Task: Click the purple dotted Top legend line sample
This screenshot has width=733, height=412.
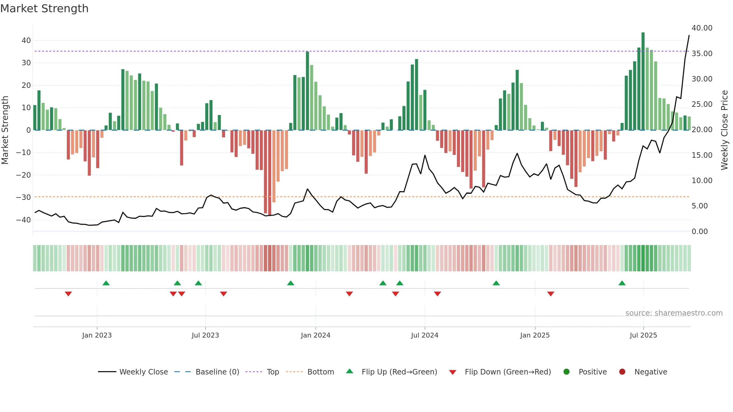Action: [254, 372]
